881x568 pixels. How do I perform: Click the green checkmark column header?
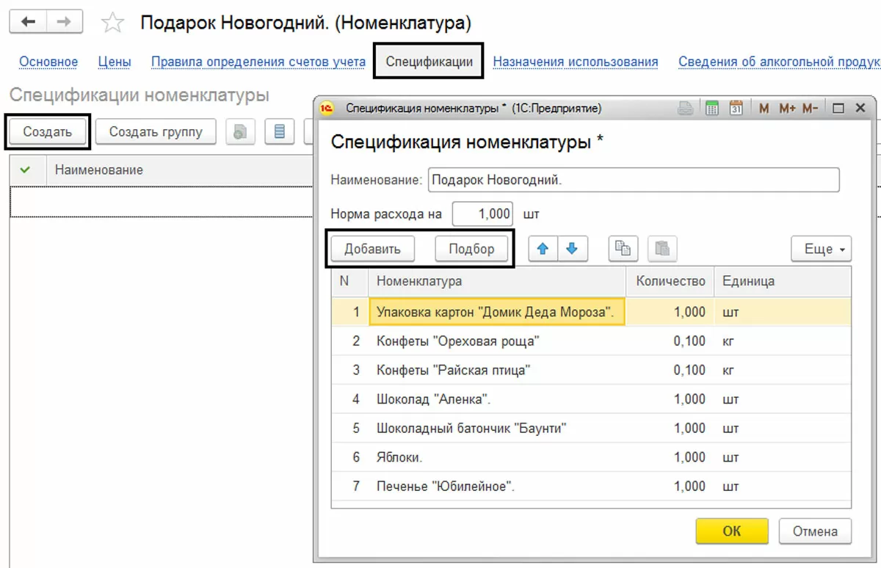pos(26,170)
